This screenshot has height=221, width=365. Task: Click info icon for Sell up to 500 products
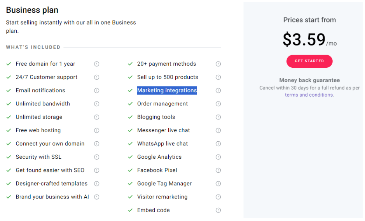(218, 77)
